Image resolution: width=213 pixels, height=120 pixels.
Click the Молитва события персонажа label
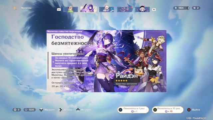pyautogui.click(x=65, y=31)
